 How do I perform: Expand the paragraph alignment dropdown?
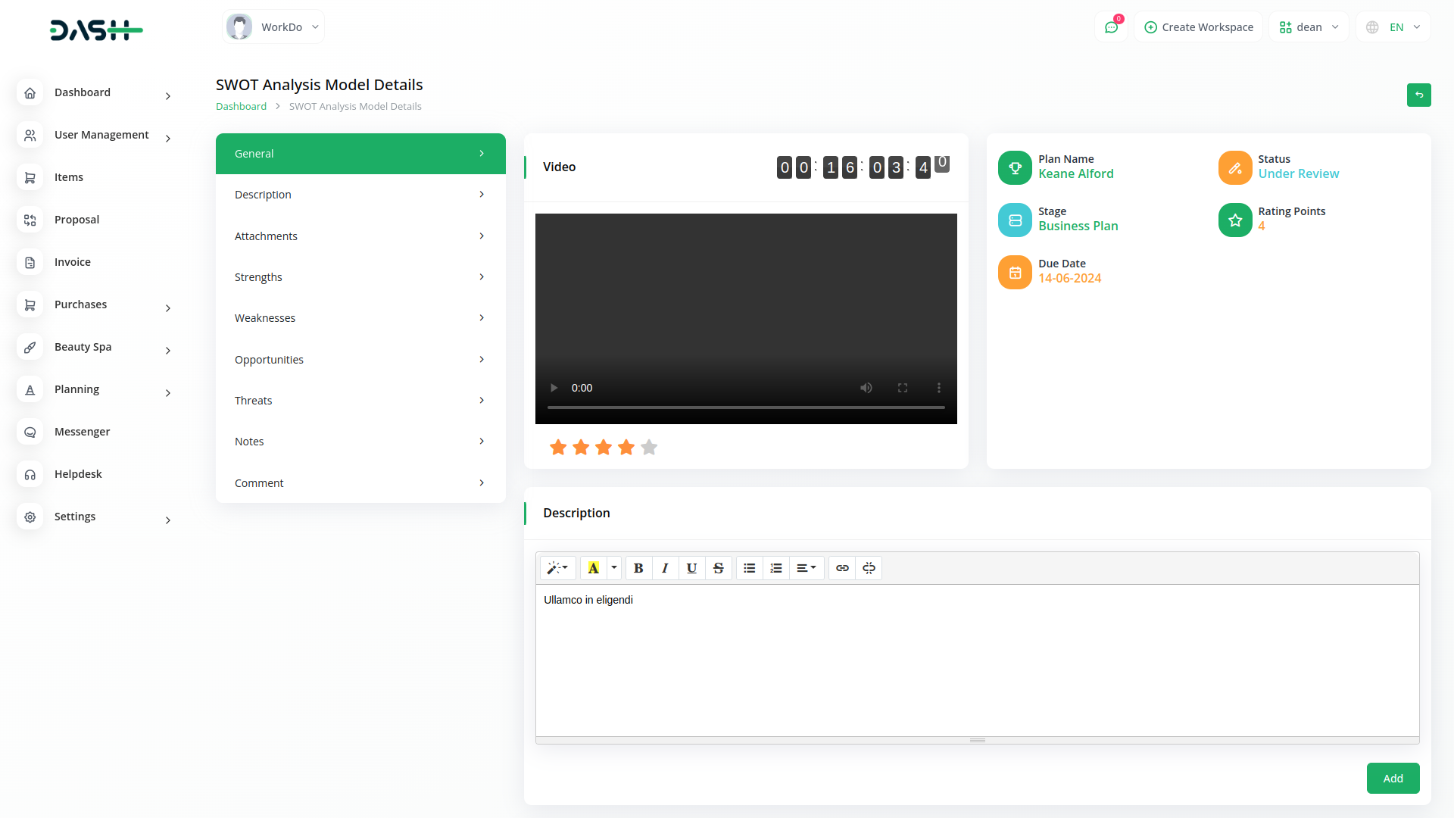click(x=806, y=568)
